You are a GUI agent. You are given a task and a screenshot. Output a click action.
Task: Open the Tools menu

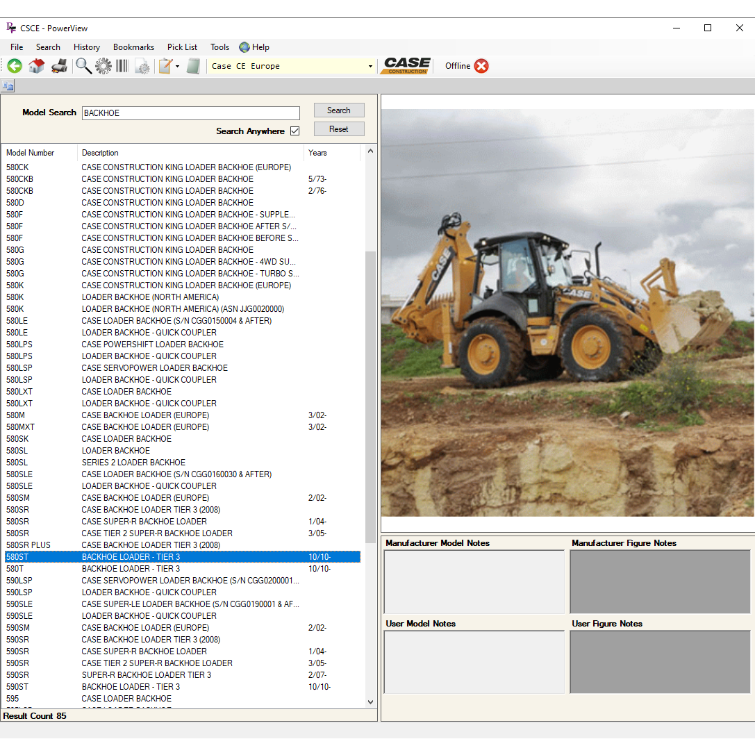click(219, 47)
